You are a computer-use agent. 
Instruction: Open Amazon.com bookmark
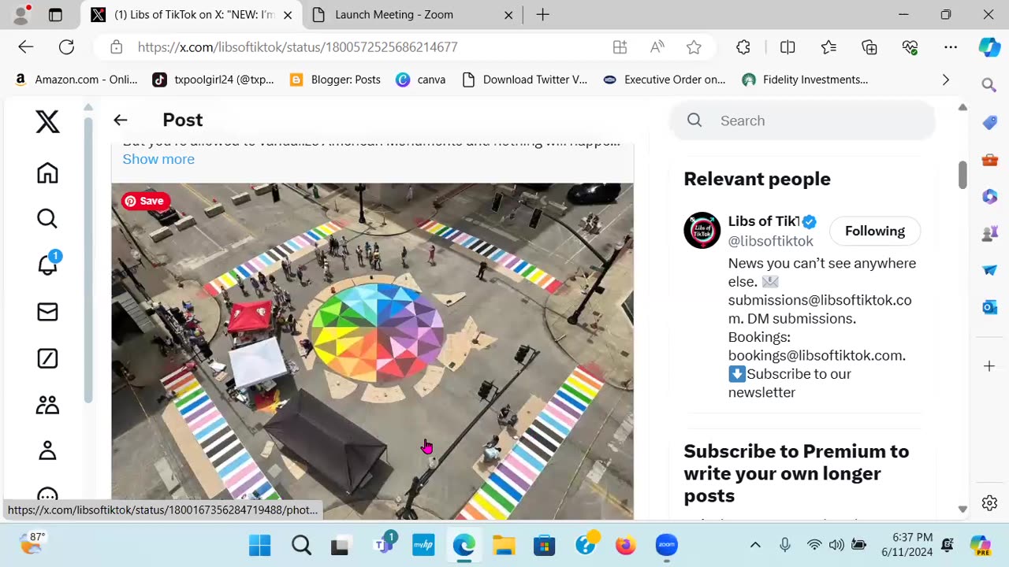click(x=76, y=80)
